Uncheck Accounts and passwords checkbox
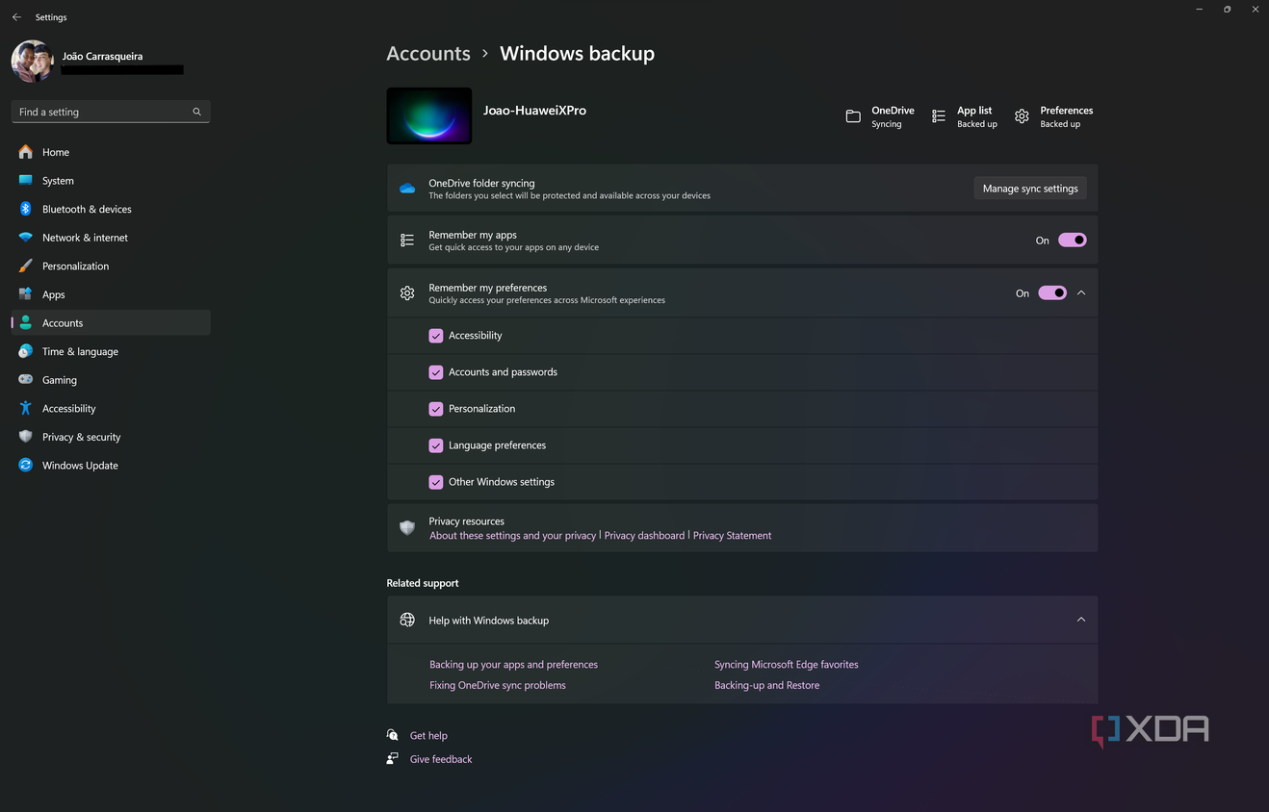The height and width of the screenshot is (812, 1269). tap(436, 372)
